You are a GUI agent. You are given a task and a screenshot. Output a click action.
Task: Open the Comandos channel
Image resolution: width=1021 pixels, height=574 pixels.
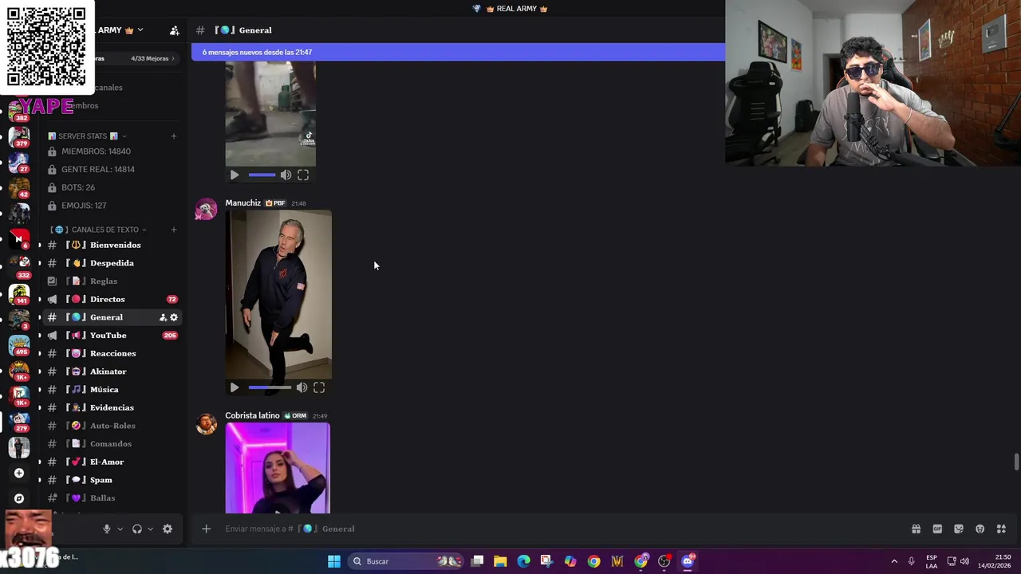tap(110, 444)
